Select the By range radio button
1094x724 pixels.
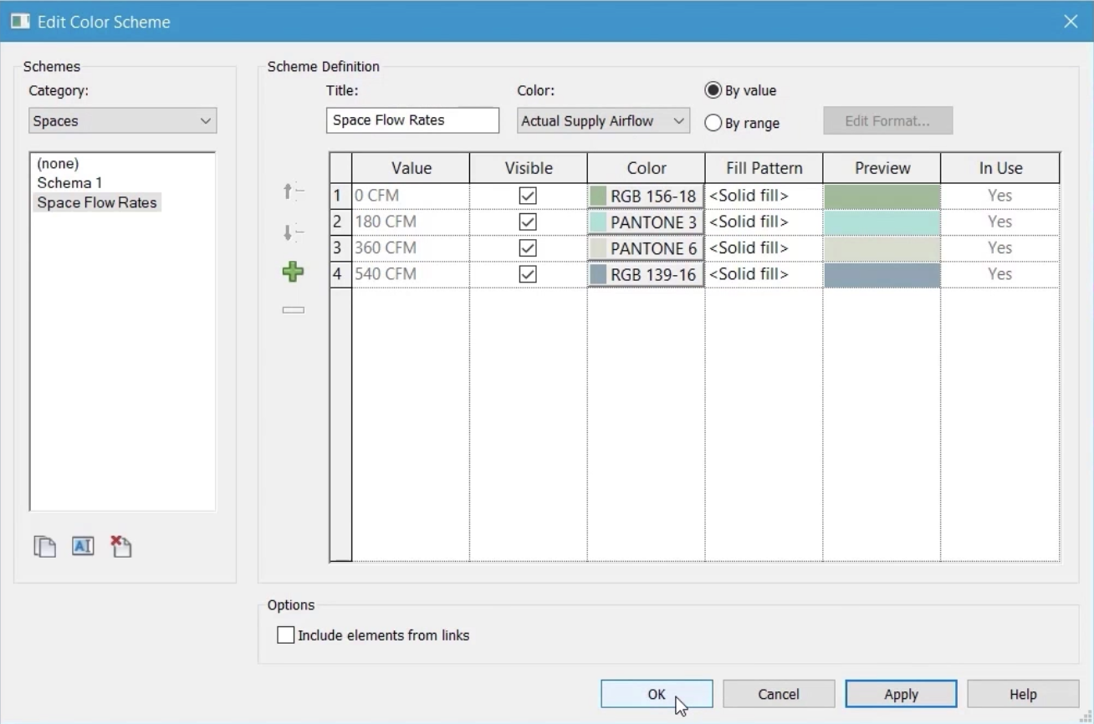[x=713, y=123]
